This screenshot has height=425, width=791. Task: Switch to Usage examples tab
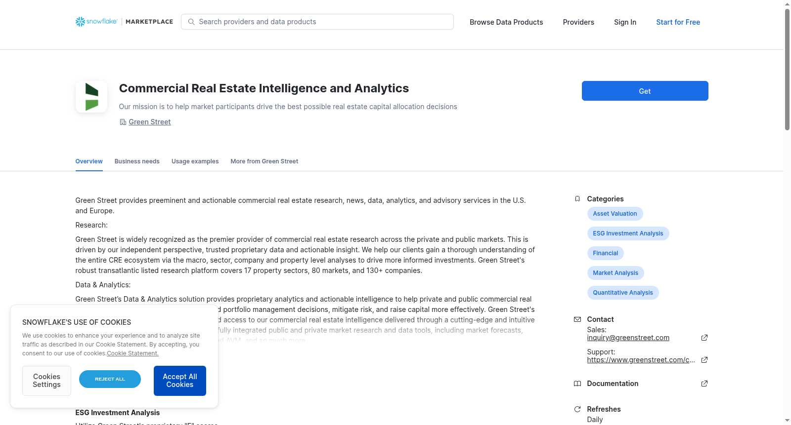pyautogui.click(x=195, y=161)
